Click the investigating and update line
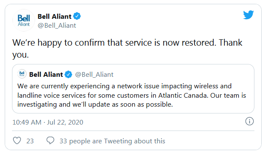 coord(95,105)
